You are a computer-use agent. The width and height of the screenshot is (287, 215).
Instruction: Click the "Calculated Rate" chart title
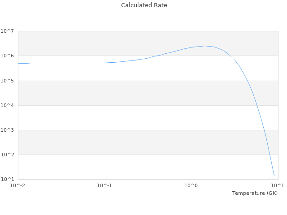144,5
